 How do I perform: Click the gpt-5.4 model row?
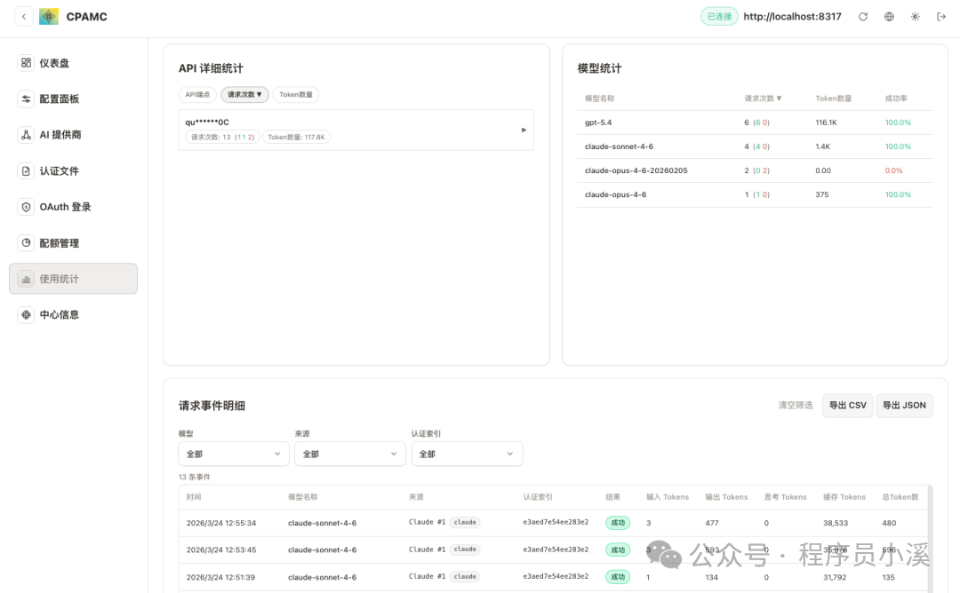point(755,123)
